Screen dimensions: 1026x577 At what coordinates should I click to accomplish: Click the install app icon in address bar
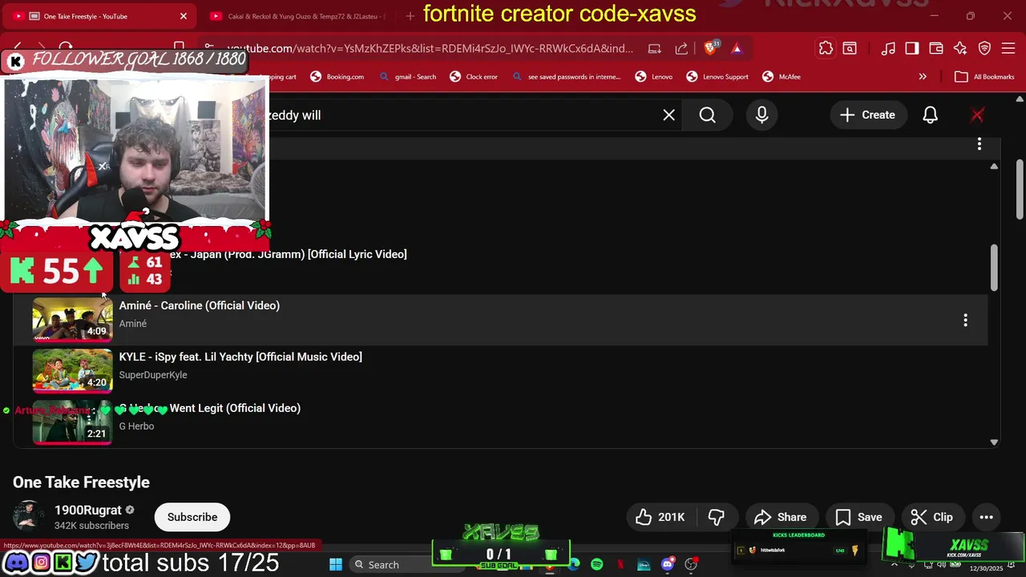(655, 48)
